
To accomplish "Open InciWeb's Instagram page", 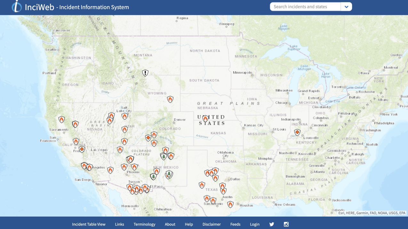I will [x=286, y=224].
